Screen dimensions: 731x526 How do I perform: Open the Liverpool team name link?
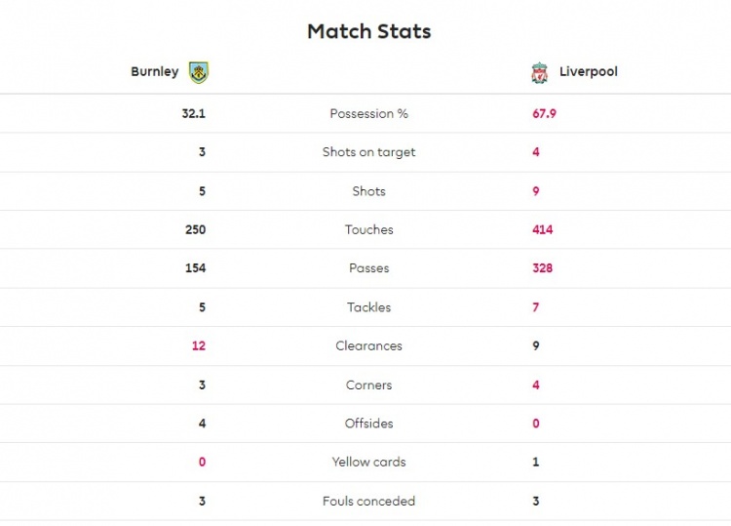(589, 71)
